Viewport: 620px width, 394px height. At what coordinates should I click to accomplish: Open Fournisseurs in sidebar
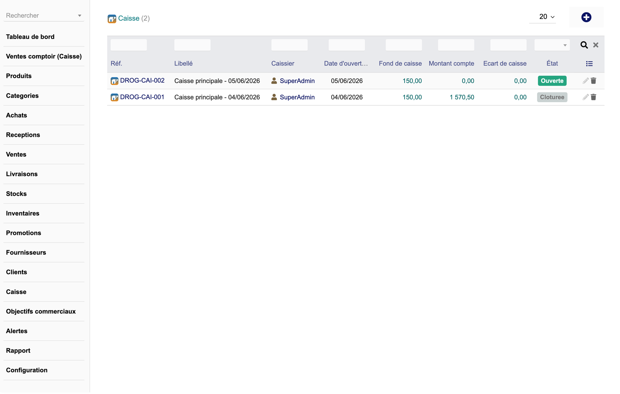[x=26, y=252]
